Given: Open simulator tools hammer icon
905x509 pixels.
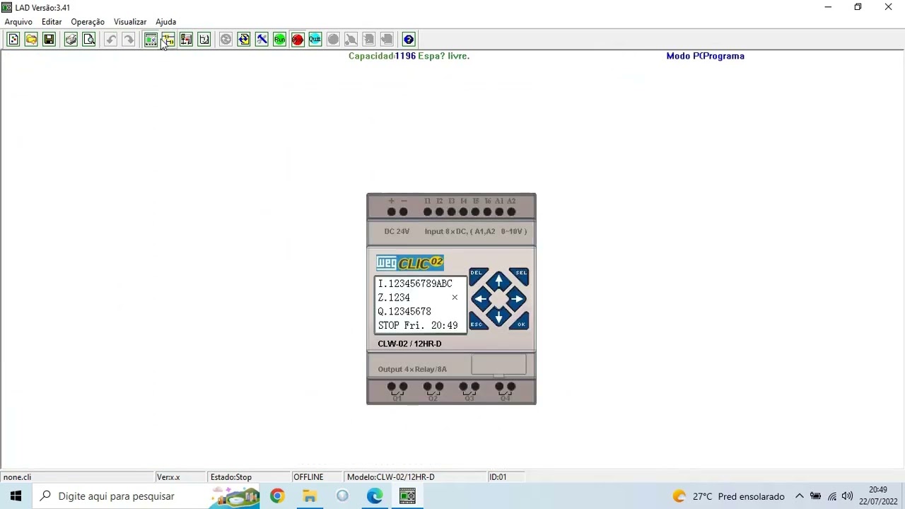Looking at the screenshot, I should (262, 40).
